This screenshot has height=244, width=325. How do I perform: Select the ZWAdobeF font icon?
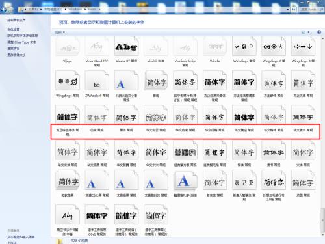[x=97, y=81]
